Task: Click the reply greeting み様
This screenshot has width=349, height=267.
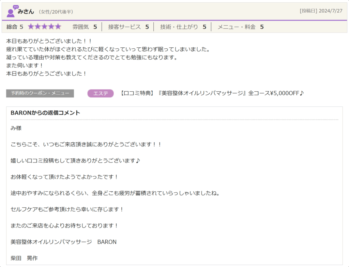Action: [x=16, y=128]
